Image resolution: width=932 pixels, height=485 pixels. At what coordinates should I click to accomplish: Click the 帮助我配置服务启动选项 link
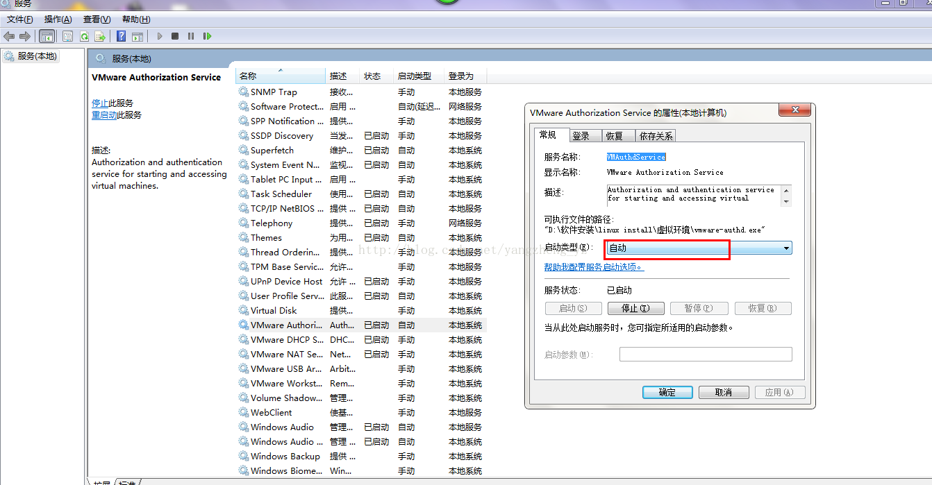click(x=594, y=267)
